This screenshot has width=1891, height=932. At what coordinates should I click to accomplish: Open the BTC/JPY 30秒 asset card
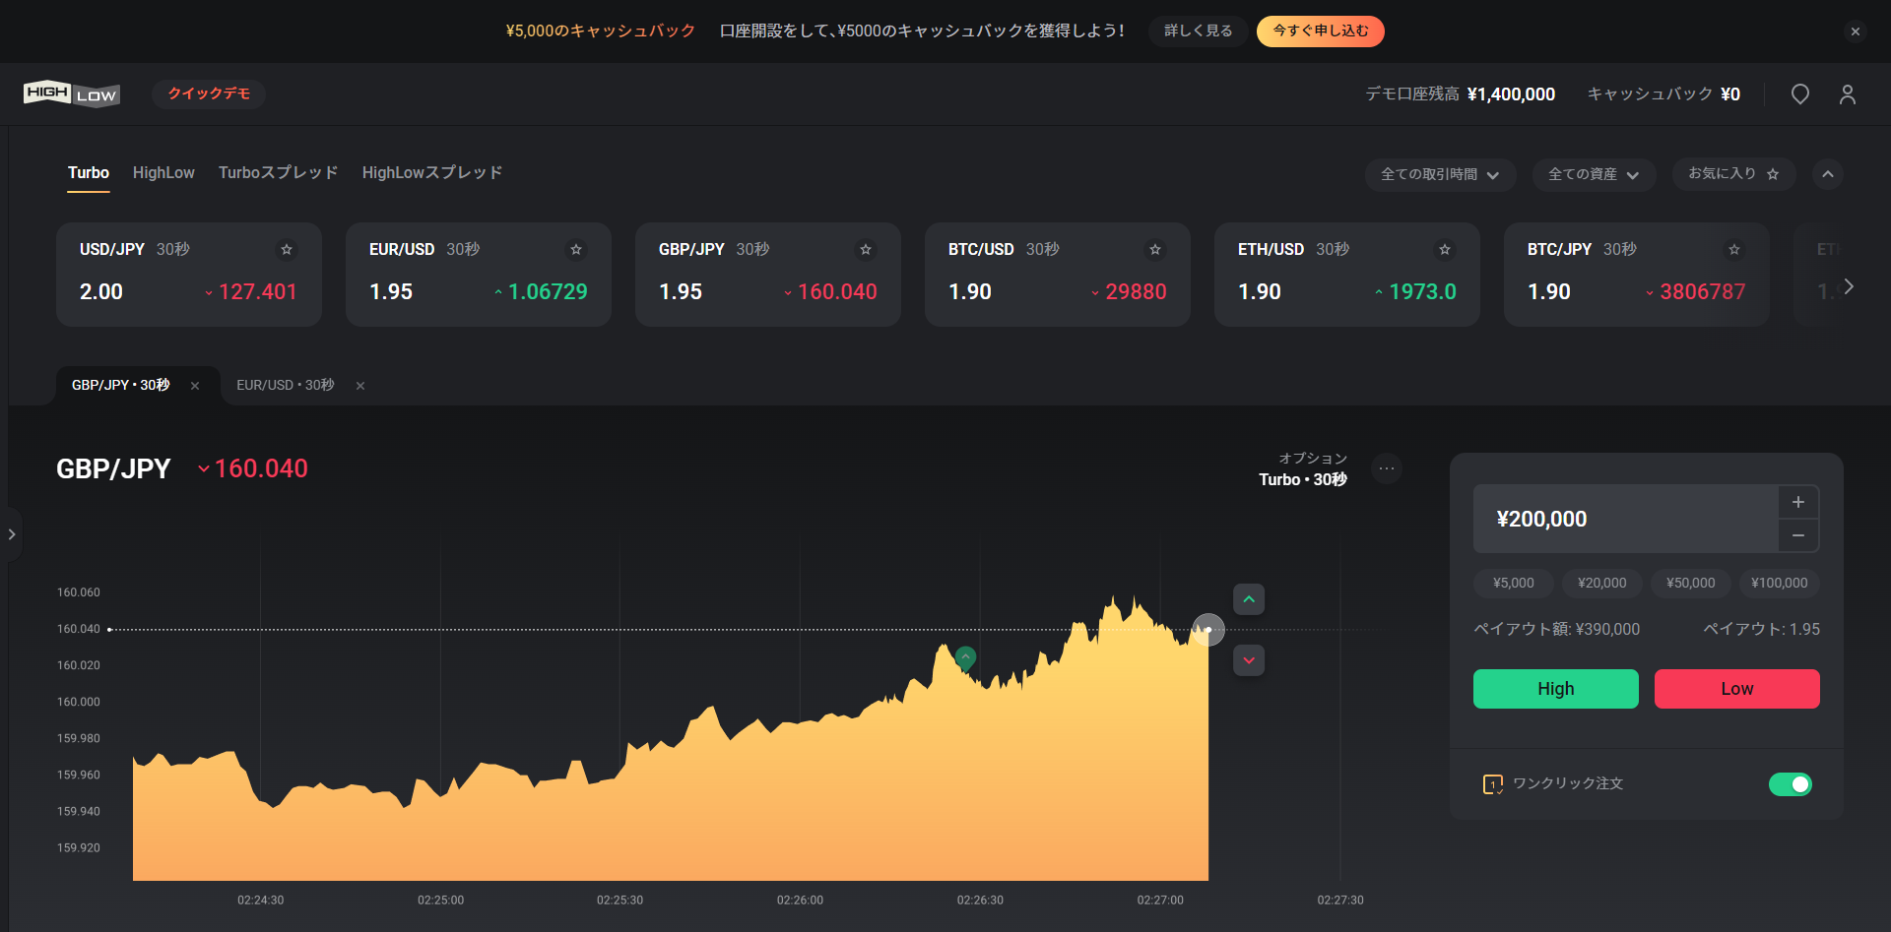coord(1637,275)
